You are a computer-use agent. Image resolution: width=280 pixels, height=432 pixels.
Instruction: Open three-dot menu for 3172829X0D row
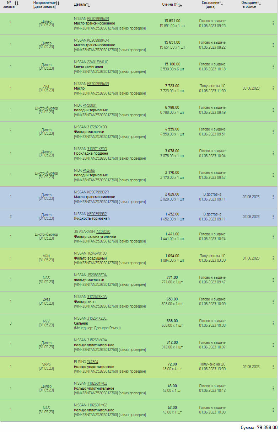point(273,132)
